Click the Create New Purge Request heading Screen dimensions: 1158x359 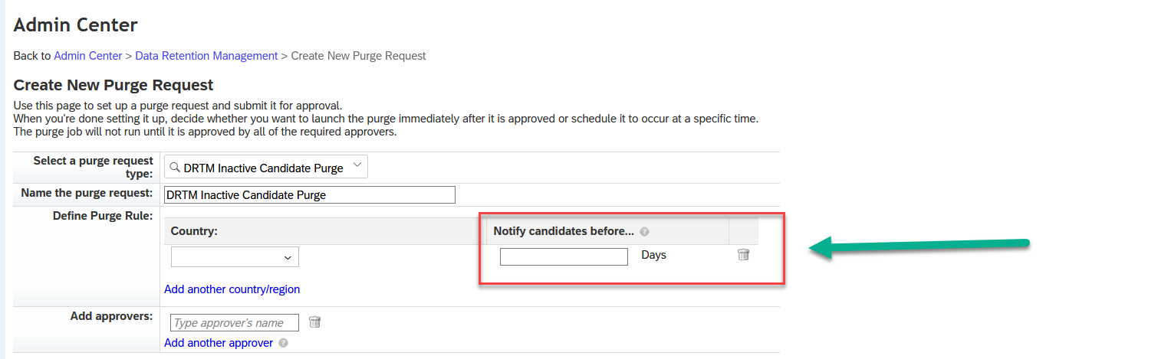click(x=113, y=85)
